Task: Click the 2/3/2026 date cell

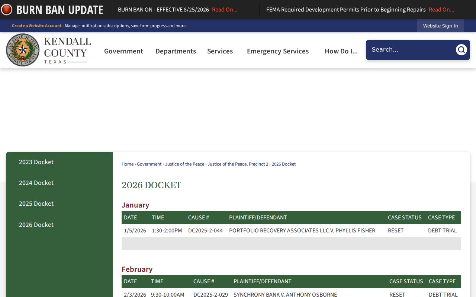Action: (x=135, y=294)
